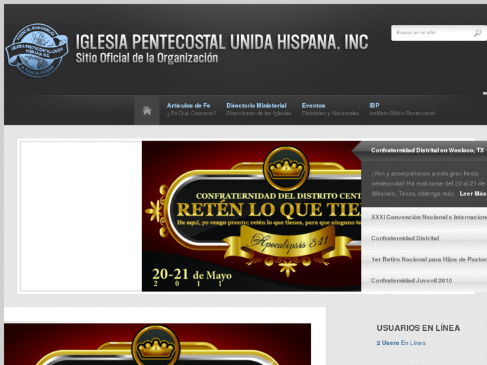Click the Leer Más link
Image resolution: width=487 pixels, height=365 pixels.
(x=473, y=194)
